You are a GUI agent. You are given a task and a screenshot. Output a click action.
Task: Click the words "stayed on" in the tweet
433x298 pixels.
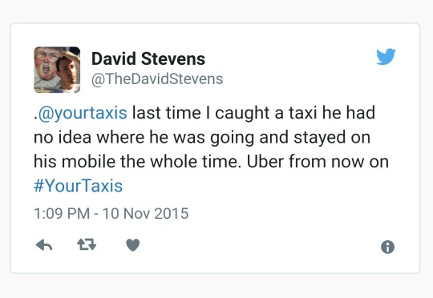[x=332, y=138]
